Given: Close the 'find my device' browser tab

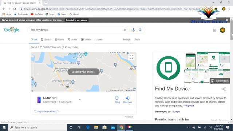Looking at the screenshot, I should [x=40, y=3].
